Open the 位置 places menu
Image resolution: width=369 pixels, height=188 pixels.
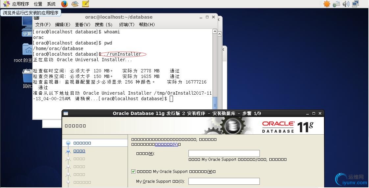[38, 4]
